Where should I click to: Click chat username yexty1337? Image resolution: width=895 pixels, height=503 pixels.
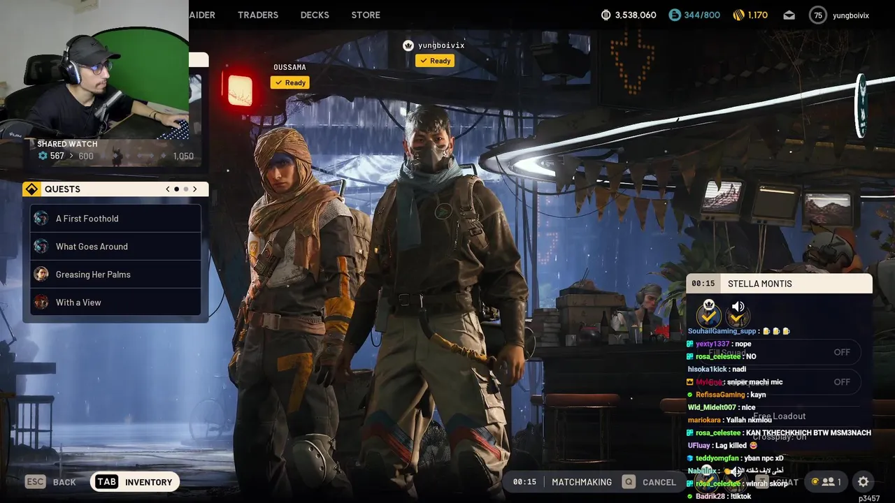click(713, 344)
